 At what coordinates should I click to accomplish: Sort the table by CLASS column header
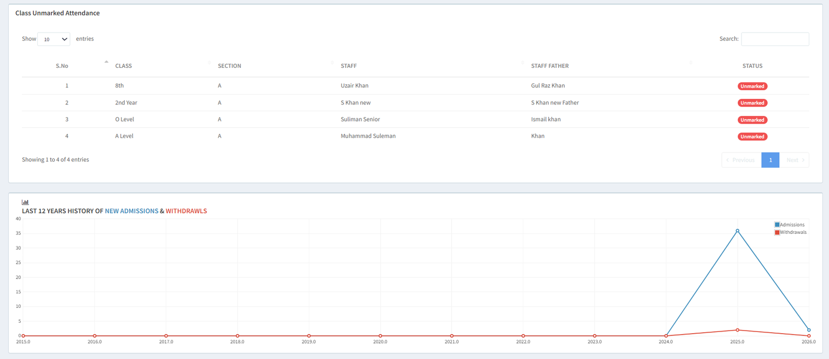point(123,66)
